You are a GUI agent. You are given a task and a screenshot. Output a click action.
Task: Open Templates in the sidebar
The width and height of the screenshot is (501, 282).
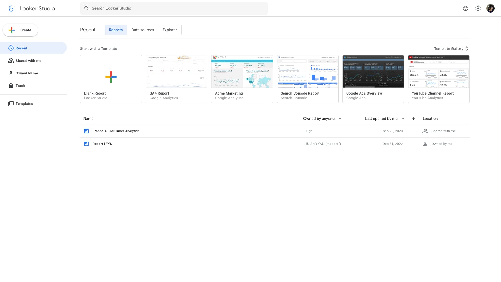(33, 104)
